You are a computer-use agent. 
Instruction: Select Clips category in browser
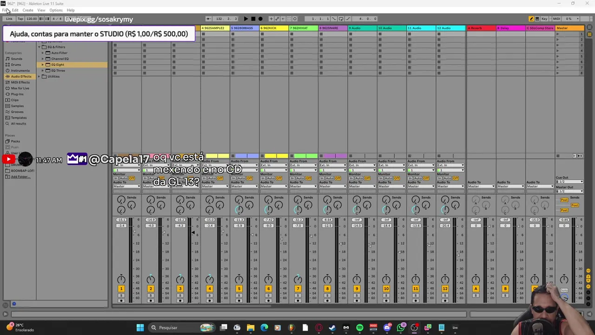pos(14,100)
